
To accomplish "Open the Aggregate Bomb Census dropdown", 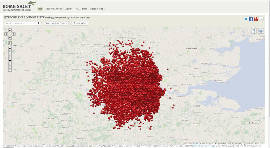I will click(56, 23).
